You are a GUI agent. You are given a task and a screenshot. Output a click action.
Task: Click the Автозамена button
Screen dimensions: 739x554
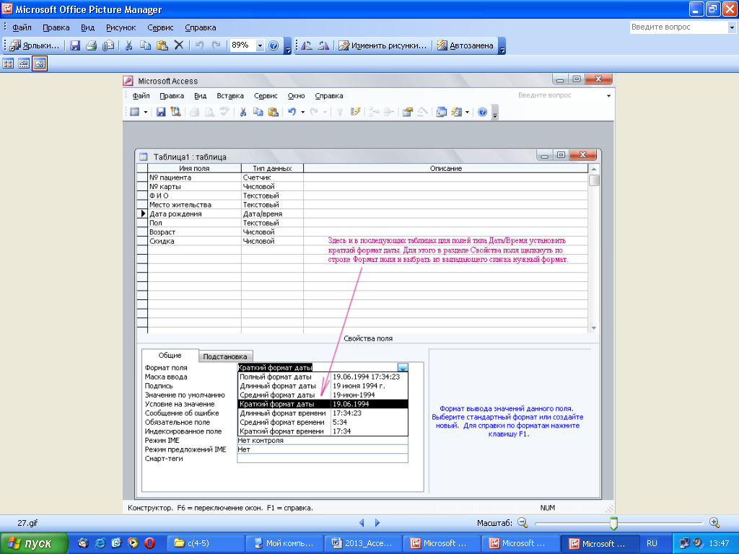pos(465,45)
